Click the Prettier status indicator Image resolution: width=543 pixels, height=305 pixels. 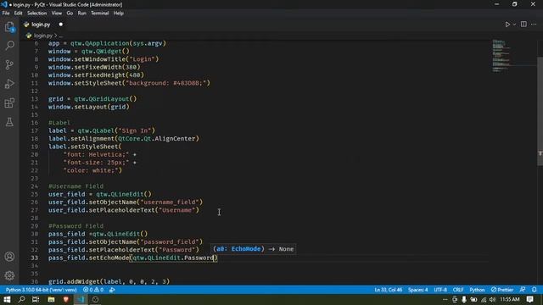pos(502,290)
